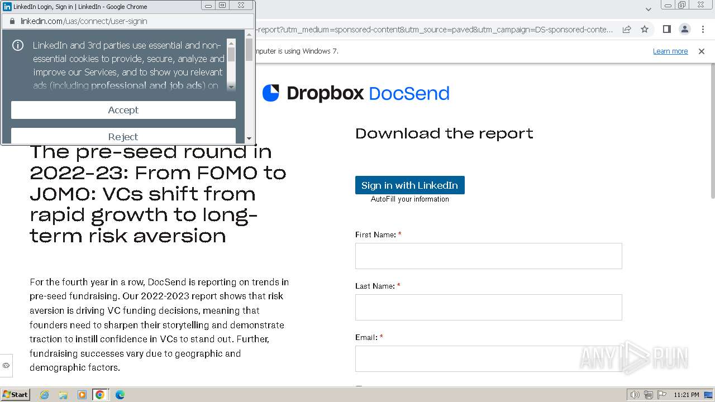
Task: Switch to Chrome in the taskbar
Action: click(99, 395)
